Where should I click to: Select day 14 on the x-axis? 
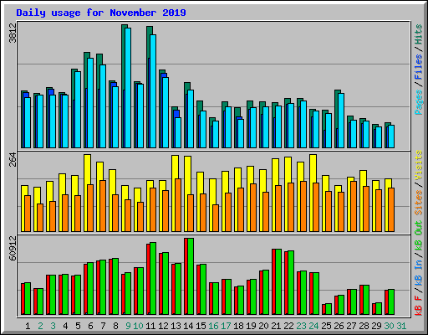188,326
